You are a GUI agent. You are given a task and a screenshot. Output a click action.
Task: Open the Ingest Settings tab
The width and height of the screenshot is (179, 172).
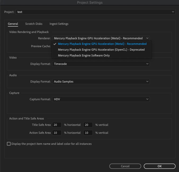tap(59, 24)
